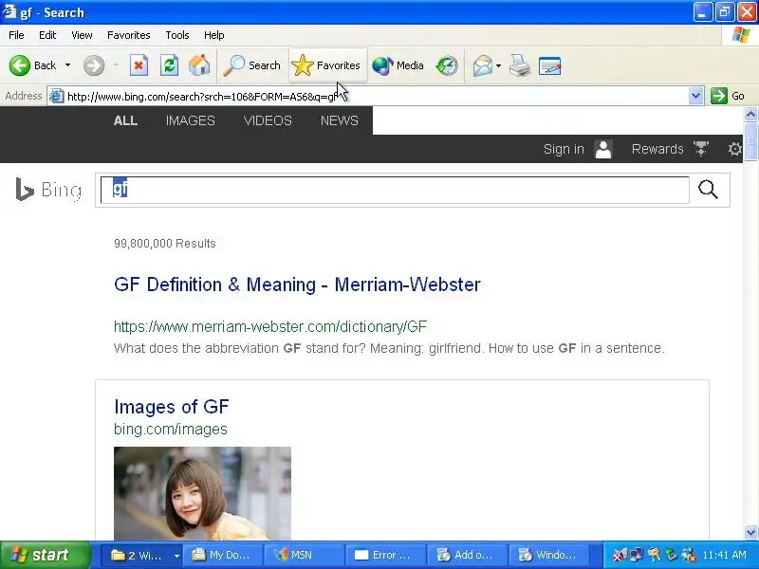This screenshot has width=759, height=569.
Task: Click the Windows Start button
Action: (x=45, y=555)
